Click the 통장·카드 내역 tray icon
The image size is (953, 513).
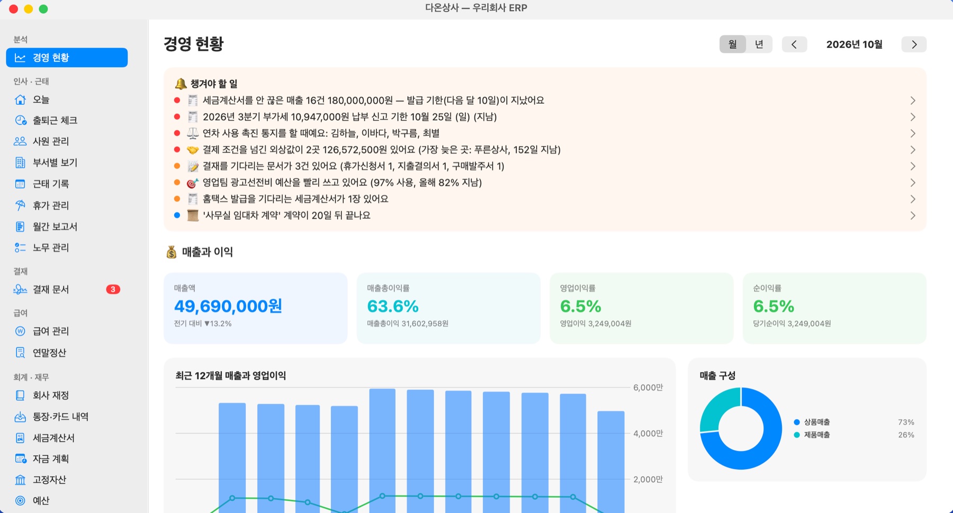pos(20,417)
